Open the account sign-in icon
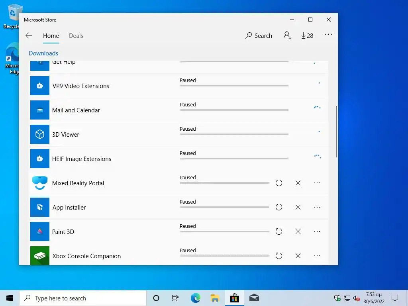The height and width of the screenshot is (306, 408). point(287,35)
